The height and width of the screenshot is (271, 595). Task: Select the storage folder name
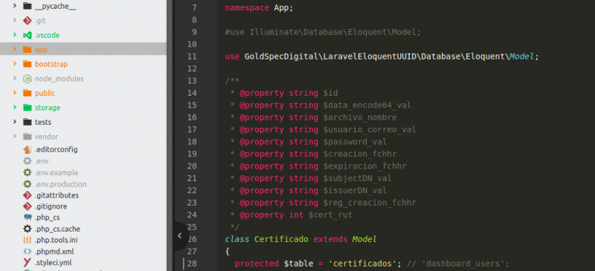[48, 108]
